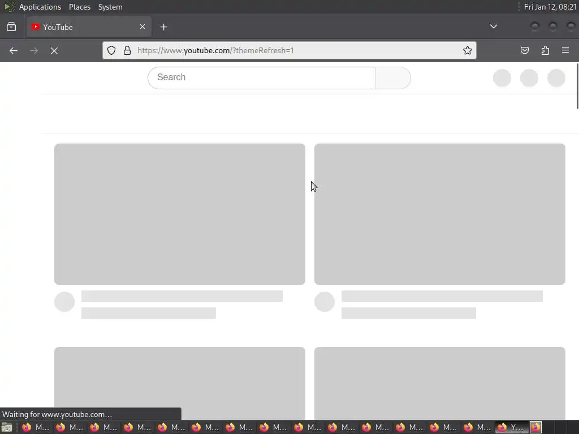This screenshot has height=434, width=579.
Task: Open a new tab with plus button
Action: coord(164,27)
